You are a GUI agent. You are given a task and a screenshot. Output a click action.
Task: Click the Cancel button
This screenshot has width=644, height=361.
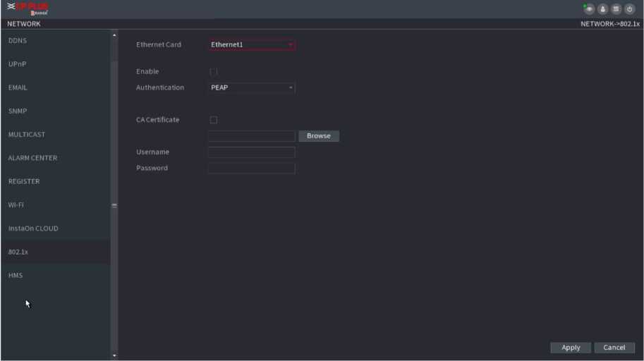[x=614, y=348]
